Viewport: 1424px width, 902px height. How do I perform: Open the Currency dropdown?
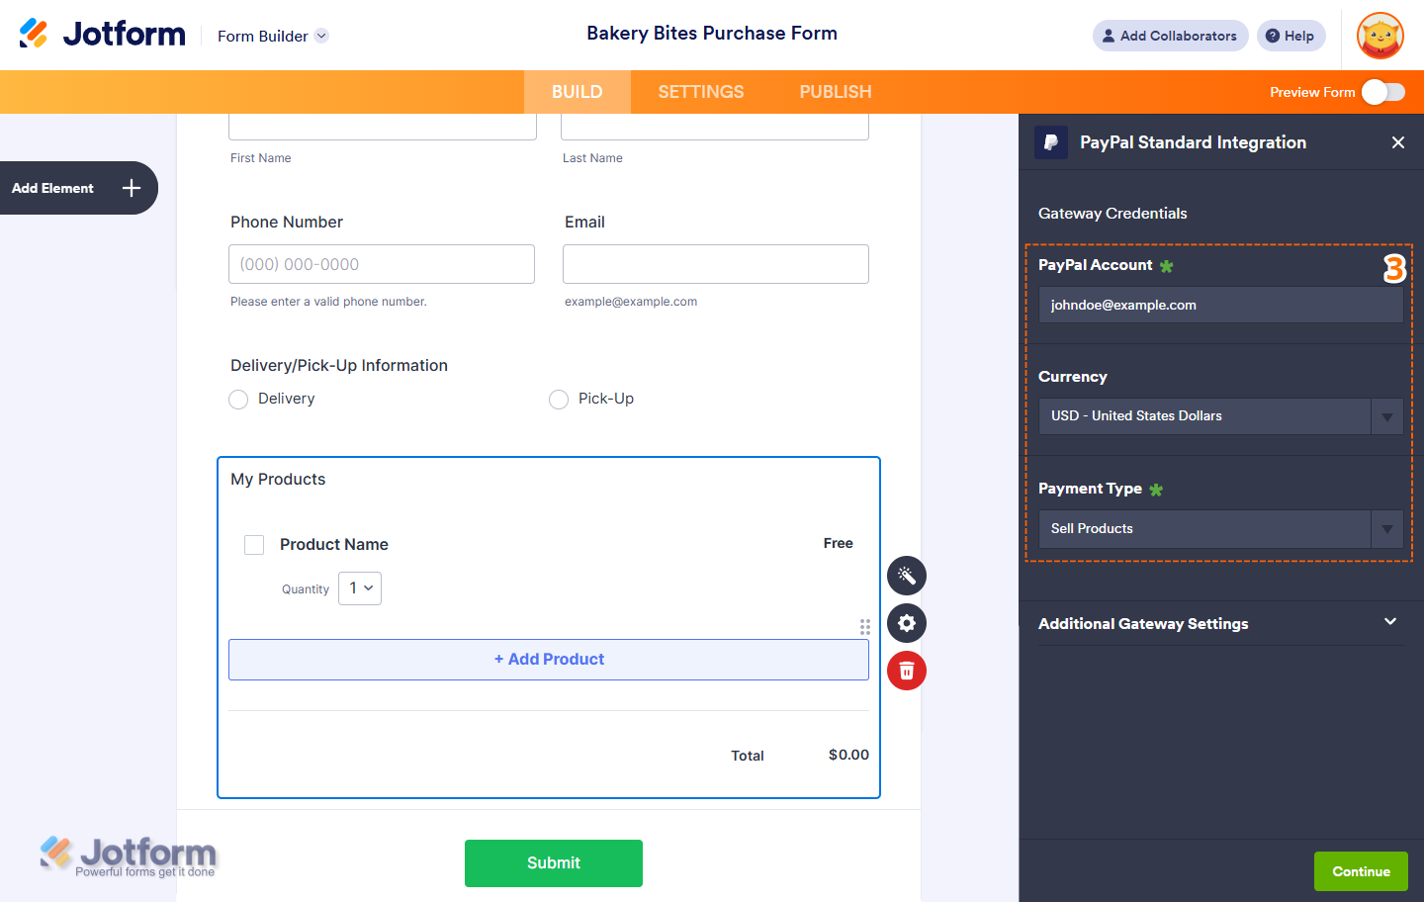[1385, 415]
